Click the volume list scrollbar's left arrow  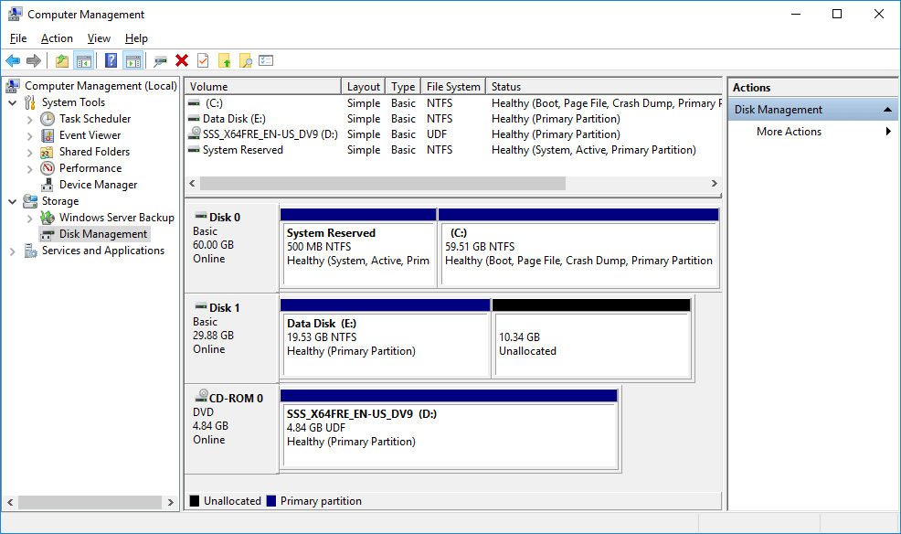pos(193,184)
